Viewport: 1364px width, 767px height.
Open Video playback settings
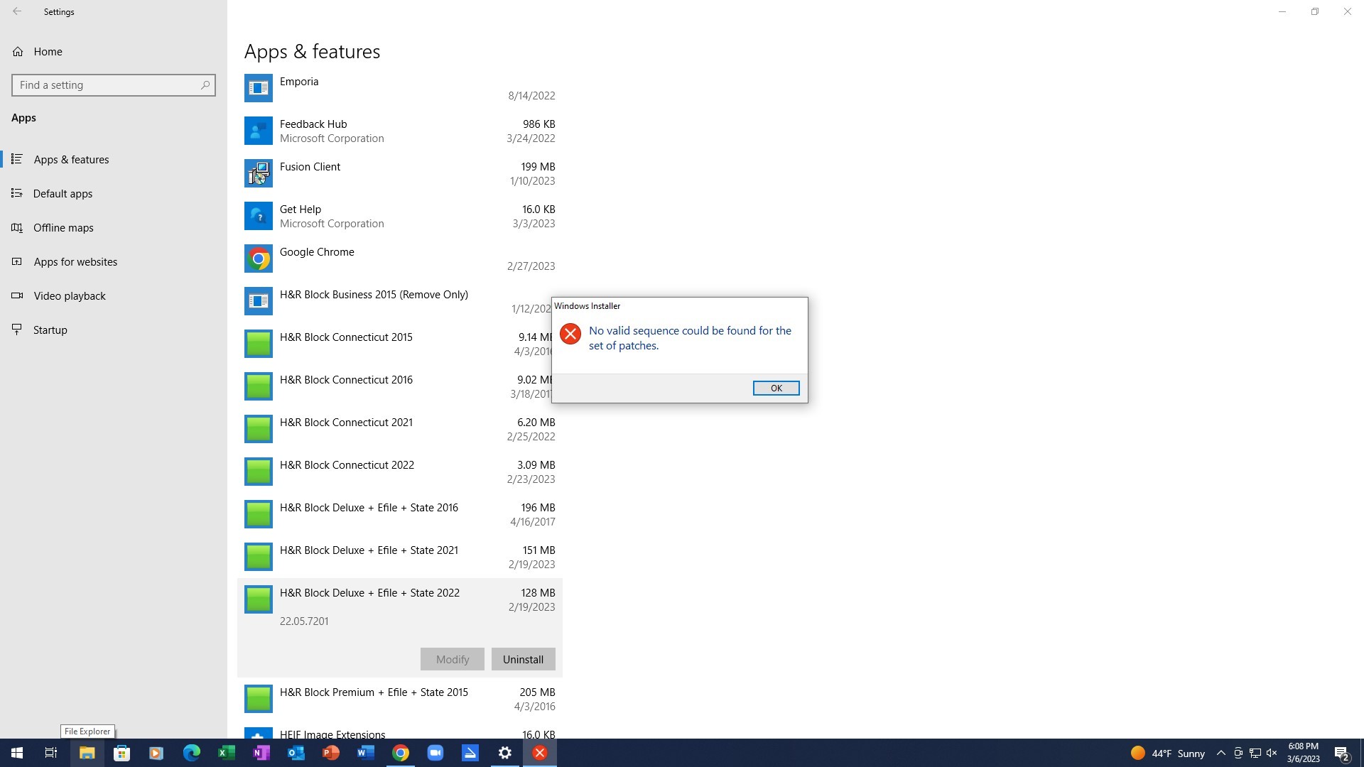[70, 295]
